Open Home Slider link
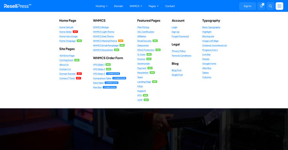288x150 pixels. click(65, 32)
